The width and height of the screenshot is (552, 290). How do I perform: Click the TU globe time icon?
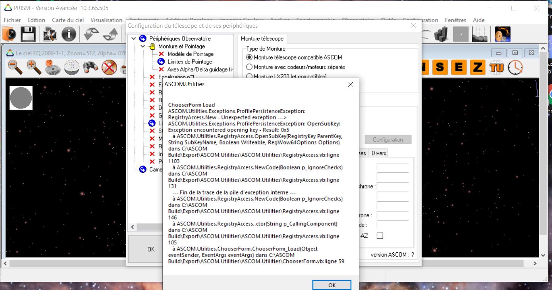tap(496, 68)
